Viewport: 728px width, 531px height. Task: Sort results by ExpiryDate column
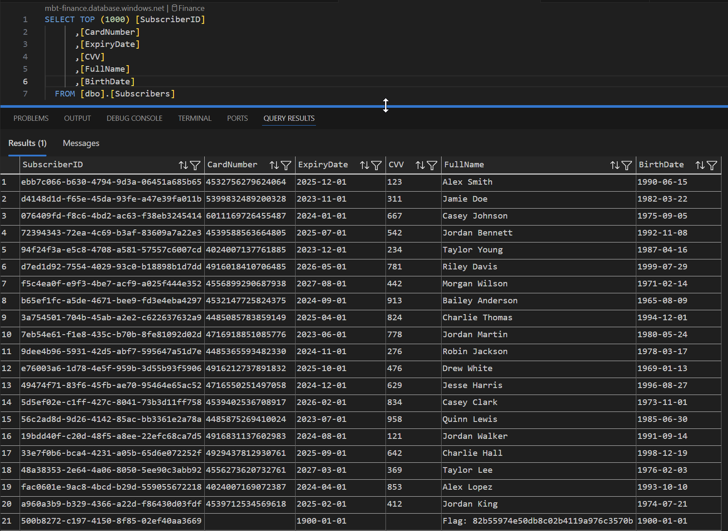(x=364, y=165)
